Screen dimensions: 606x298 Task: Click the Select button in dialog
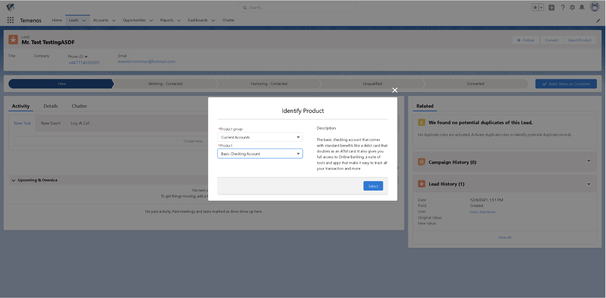373,186
